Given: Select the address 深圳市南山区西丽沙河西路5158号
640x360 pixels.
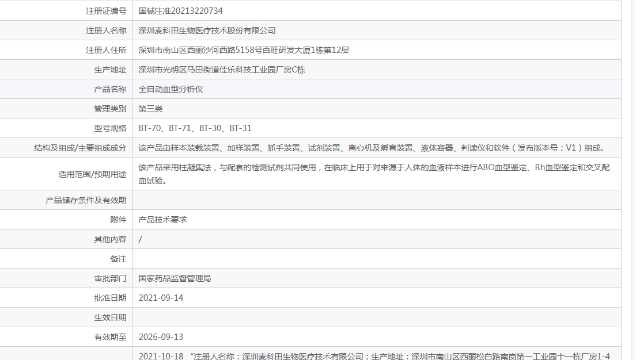Looking at the screenshot, I should pos(200,50).
